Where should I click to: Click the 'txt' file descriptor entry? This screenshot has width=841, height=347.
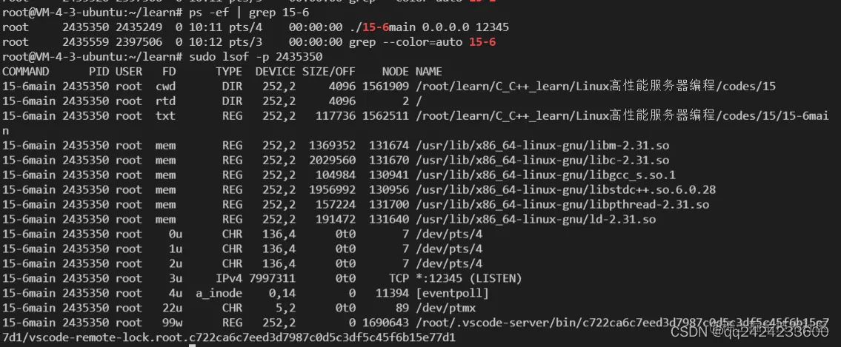(x=166, y=115)
